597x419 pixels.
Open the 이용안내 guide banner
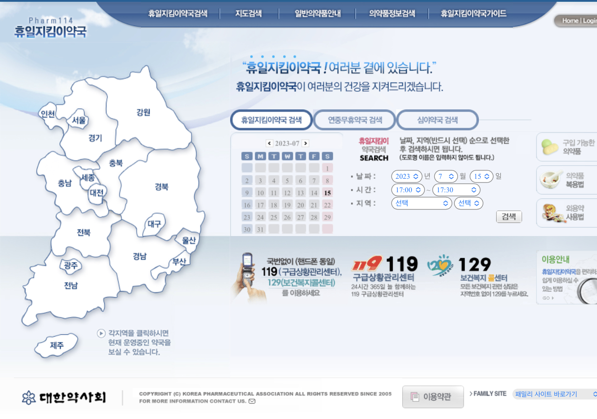[567, 277]
